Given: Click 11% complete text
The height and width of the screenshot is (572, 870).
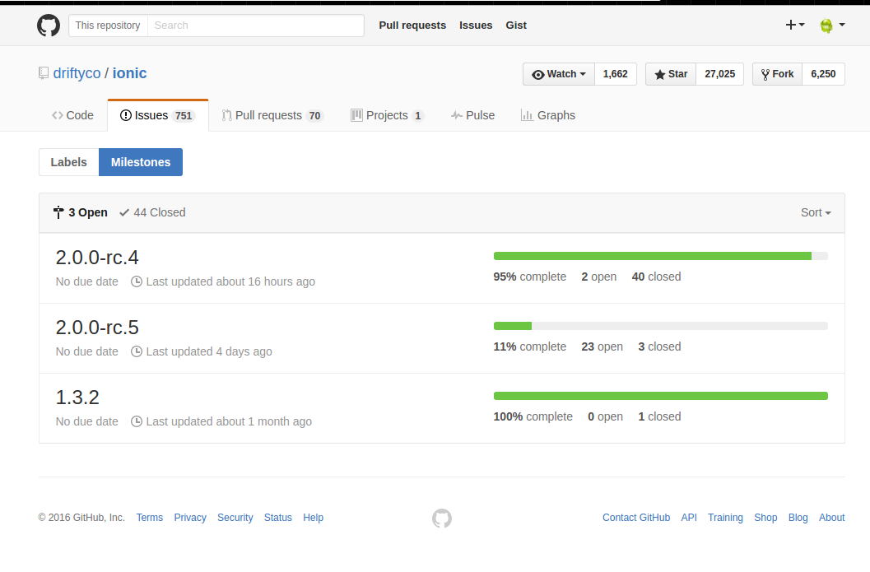Looking at the screenshot, I should pyautogui.click(x=530, y=346).
